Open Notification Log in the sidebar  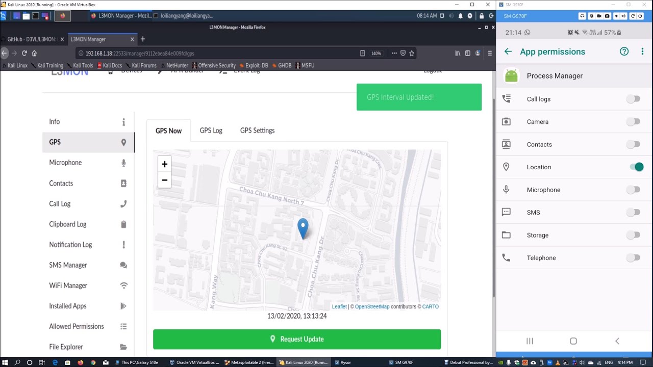[88, 245]
